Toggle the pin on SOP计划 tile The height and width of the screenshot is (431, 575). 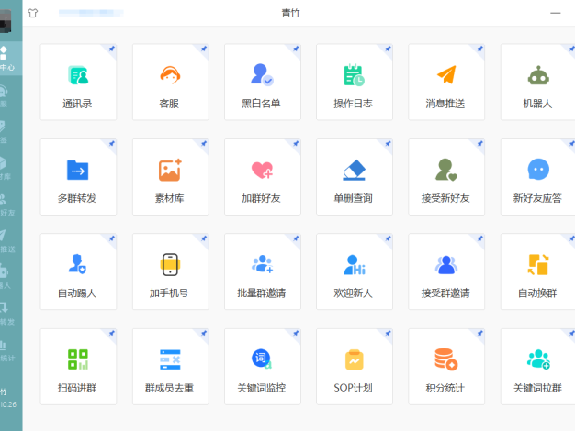tap(388, 333)
